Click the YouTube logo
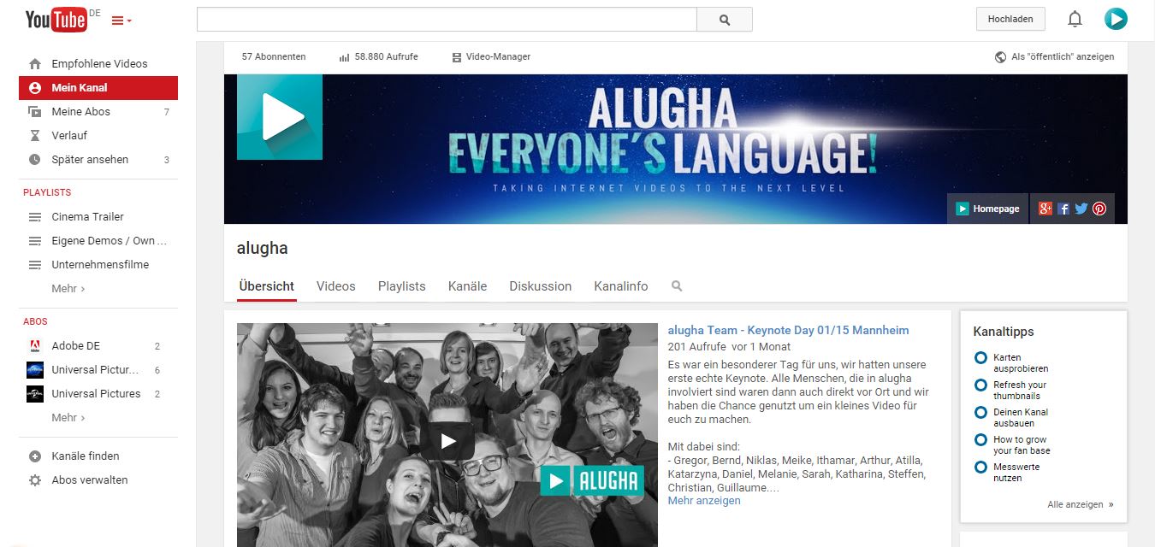The image size is (1155, 547). [x=56, y=20]
